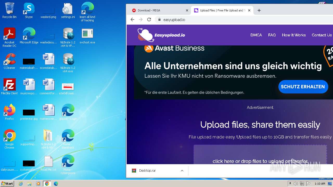Select the printereur.jpg file icon
333x187 pixels.
(x=29, y=114)
